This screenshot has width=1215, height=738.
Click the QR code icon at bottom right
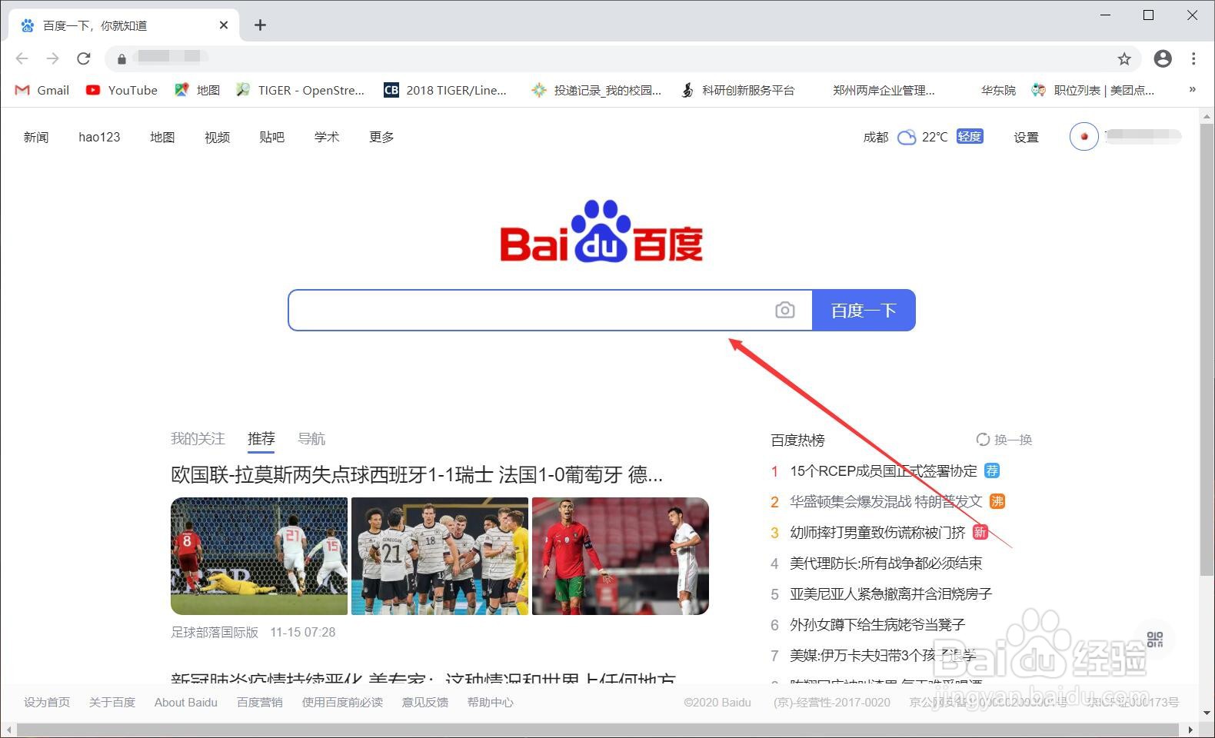[x=1154, y=640]
